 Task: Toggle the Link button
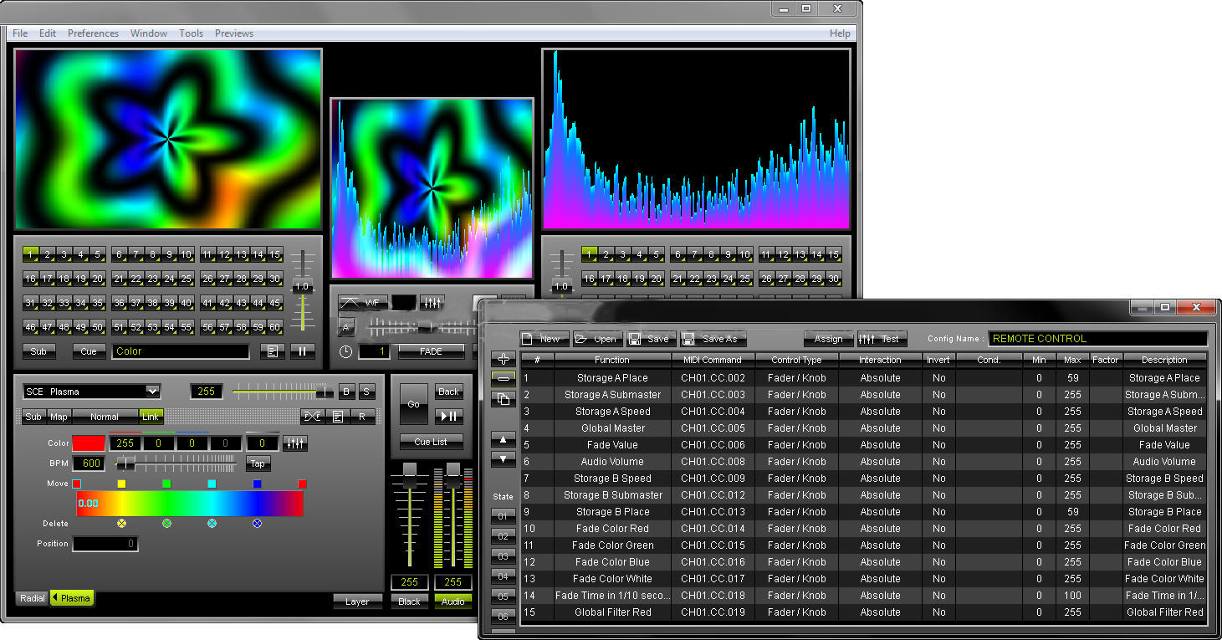pyautogui.click(x=151, y=417)
